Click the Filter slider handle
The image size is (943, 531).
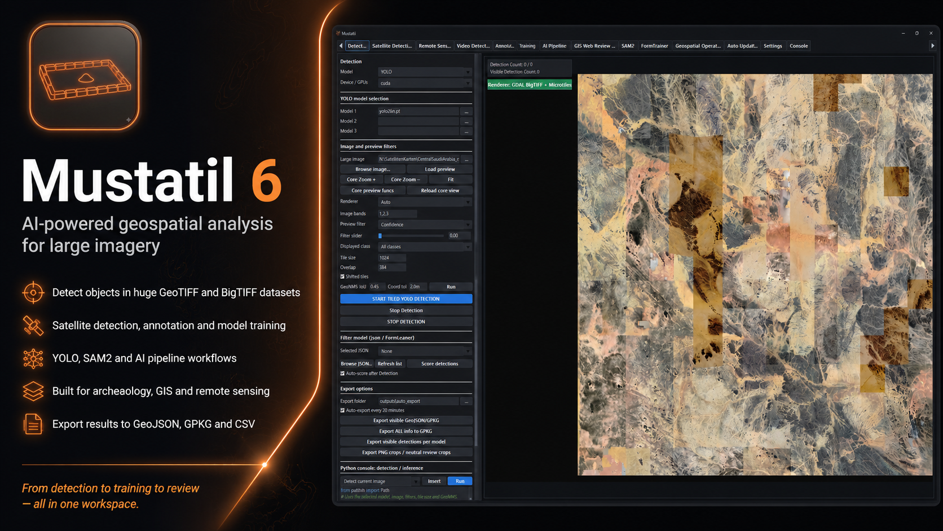point(380,236)
